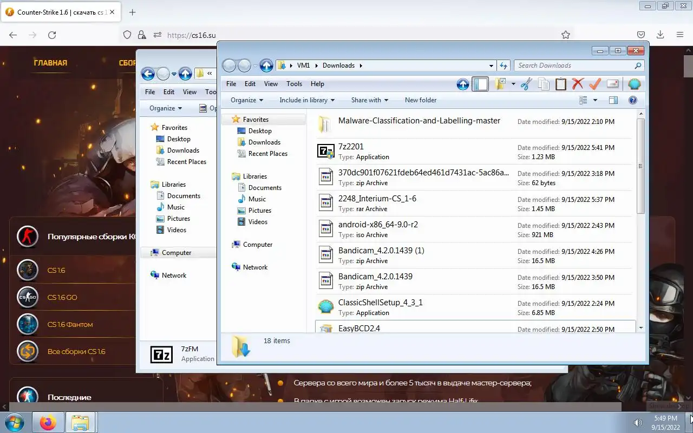Select the android-x86_64-9.0-r2 iso file
Image resolution: width=693 pixels, height=433 pixels.
(x=474, y=229)
